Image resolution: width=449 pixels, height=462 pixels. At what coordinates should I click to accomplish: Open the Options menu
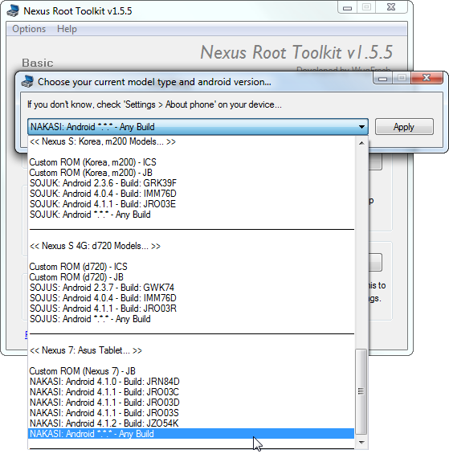(x=29, y=29)
